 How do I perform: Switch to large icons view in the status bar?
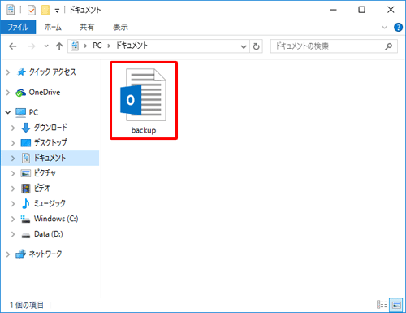point(396,305)
